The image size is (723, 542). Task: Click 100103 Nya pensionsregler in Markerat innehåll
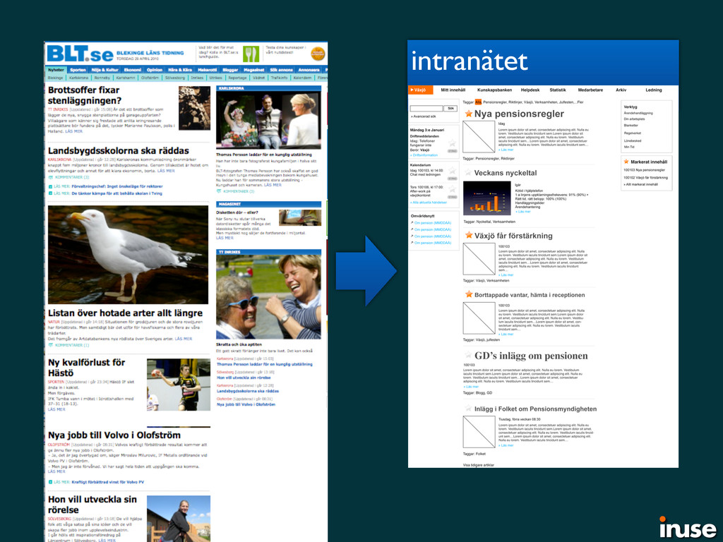(644, 170)
